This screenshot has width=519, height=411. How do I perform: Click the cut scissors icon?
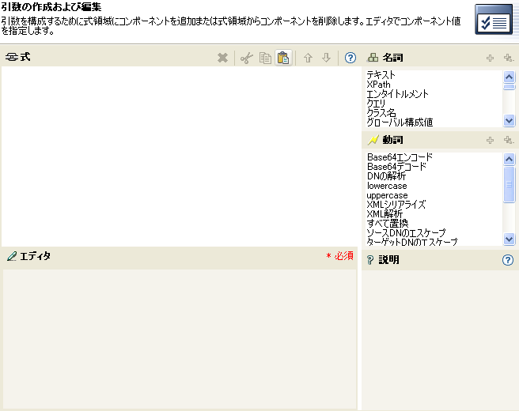(x=247, y=58)
